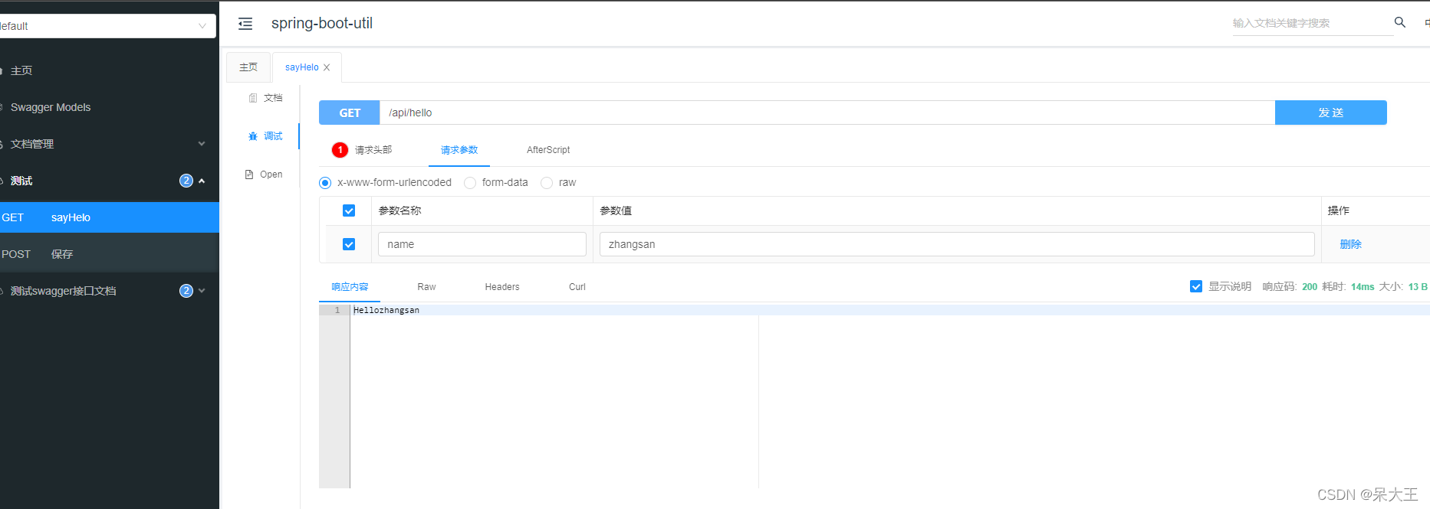Toggle the name parameter checkbox
The image size is (1430, 509).
349,244
